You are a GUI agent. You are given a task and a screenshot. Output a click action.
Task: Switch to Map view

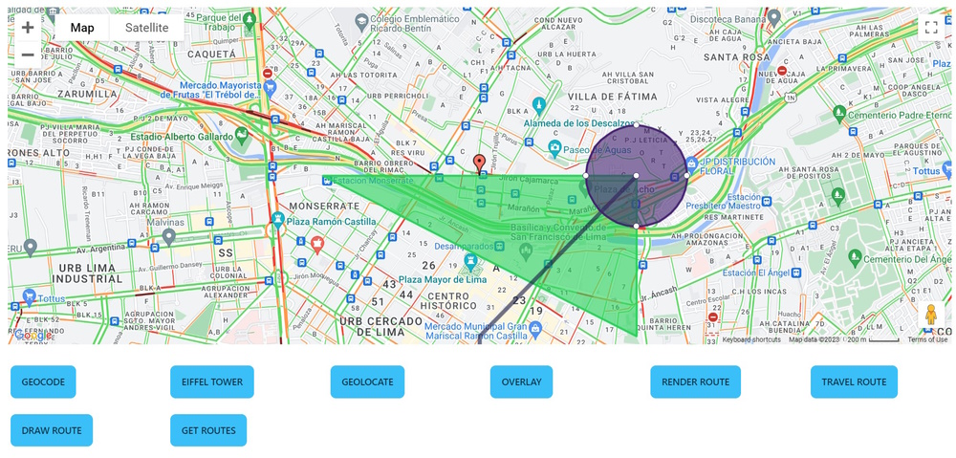point(82,28)
